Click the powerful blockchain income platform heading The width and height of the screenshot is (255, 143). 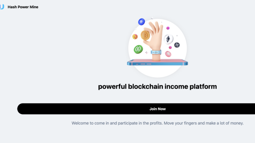[157, 86]
